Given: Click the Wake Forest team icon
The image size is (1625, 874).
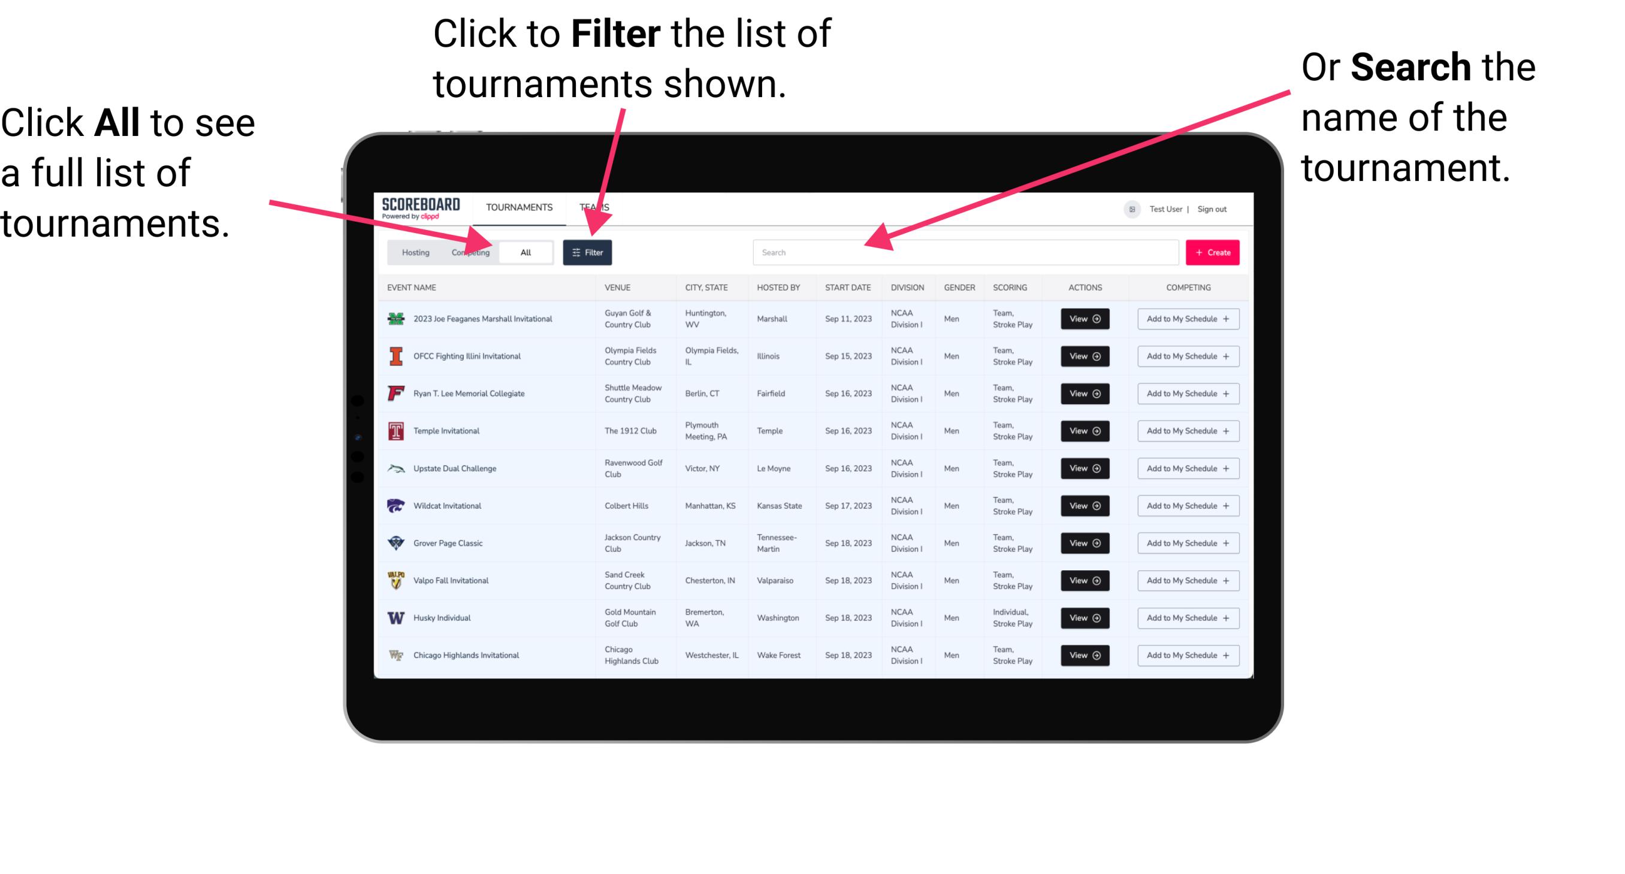Looking at the screenshot, I should (395, 654).
